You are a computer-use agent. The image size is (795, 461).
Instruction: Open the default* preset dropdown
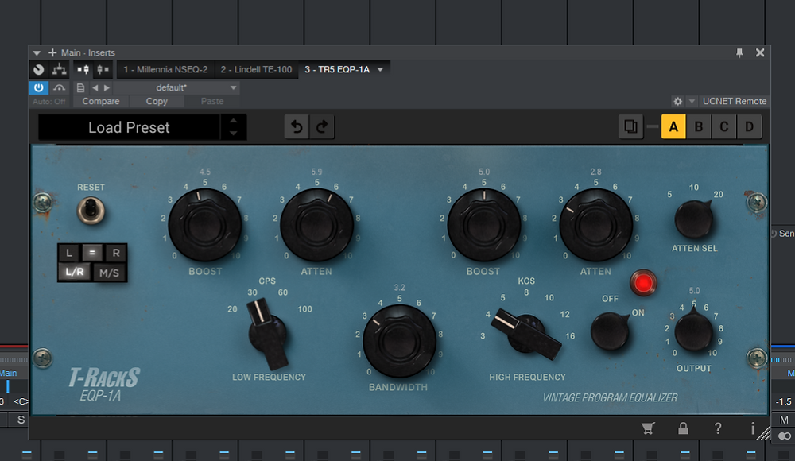click(176, 87)
